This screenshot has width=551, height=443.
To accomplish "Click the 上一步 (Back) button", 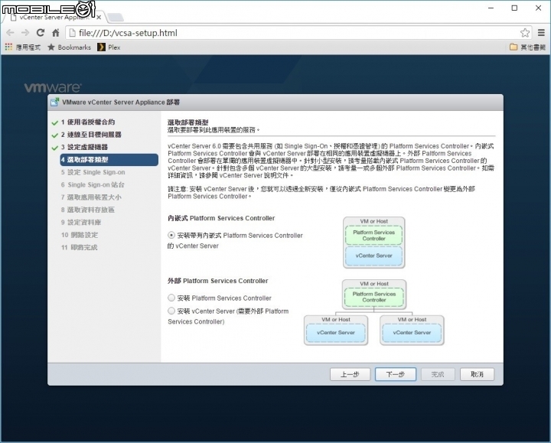I will click(x=350, y=374).
